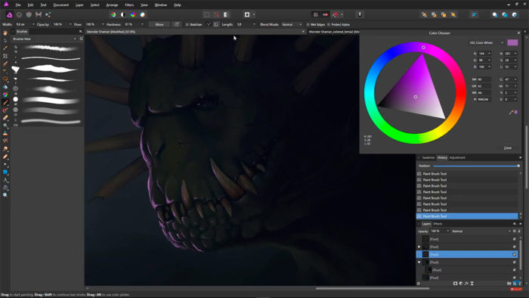This screenshot has height=298, width=529.
Task: Switch to the Adjustment tab
Action: click(457, 157)
